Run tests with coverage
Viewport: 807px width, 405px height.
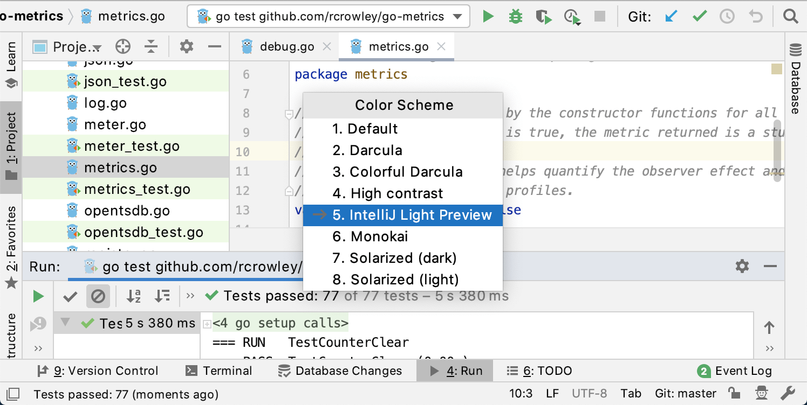tap(543, 17)
